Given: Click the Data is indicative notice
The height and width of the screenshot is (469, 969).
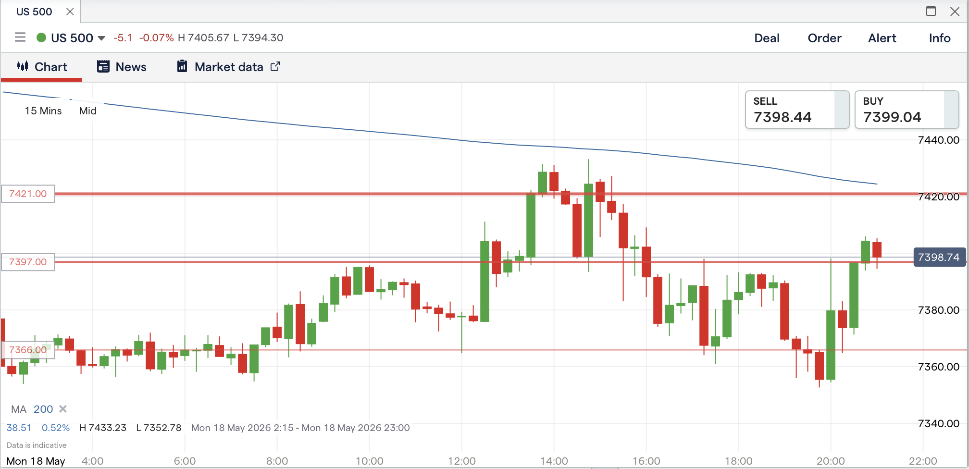Looking at the screenshot, I should point(37,445).
